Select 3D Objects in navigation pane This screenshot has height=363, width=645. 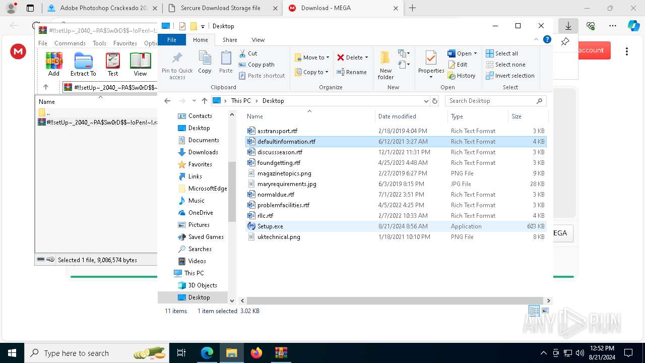click(x=203, y=285)
